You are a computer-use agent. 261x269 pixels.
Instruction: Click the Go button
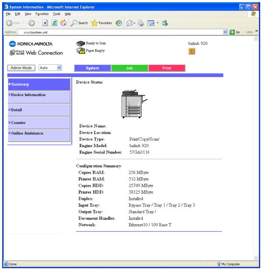235,32
